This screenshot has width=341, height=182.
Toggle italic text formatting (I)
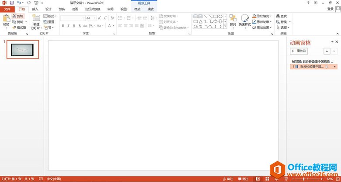[x=69, y=26]
